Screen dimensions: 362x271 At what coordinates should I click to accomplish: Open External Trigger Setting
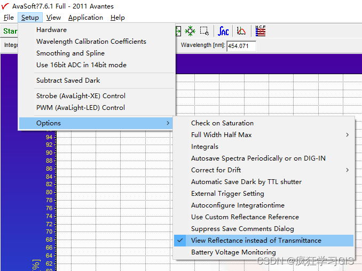(x=264, y=194)
